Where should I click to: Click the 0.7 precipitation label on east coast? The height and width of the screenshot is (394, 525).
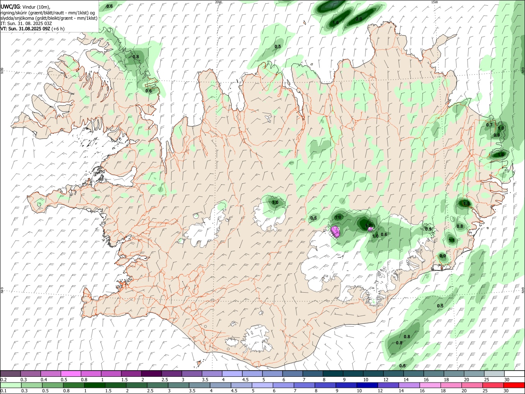click(x=489, y=125)
